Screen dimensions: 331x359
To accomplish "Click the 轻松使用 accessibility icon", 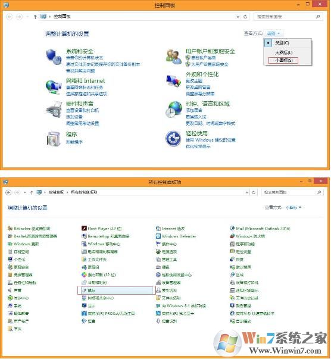I will 173,139.
